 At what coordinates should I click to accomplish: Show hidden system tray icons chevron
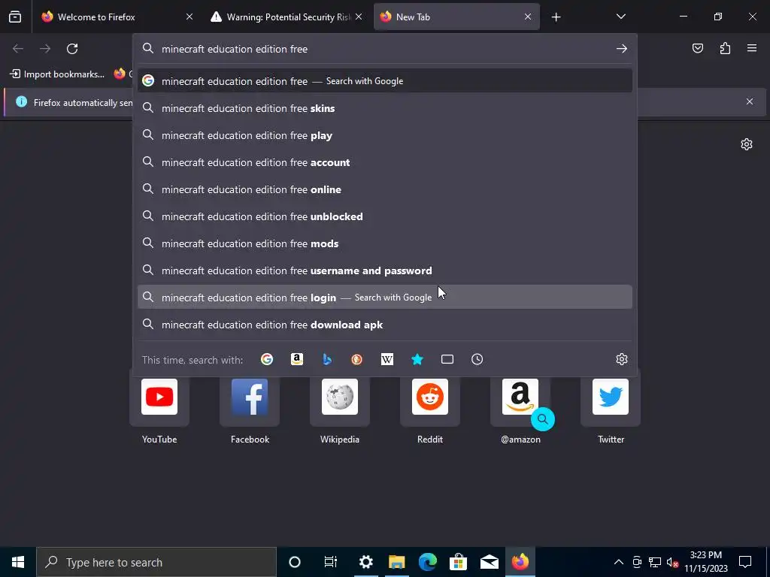(619, 562)
